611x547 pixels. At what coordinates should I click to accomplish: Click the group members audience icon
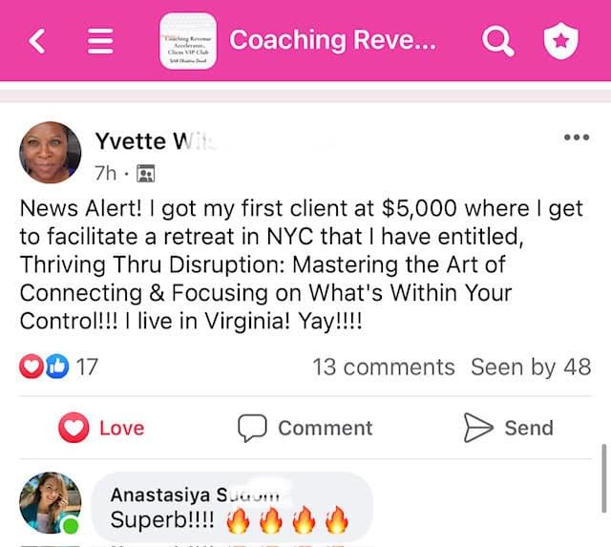pos(146,174)
